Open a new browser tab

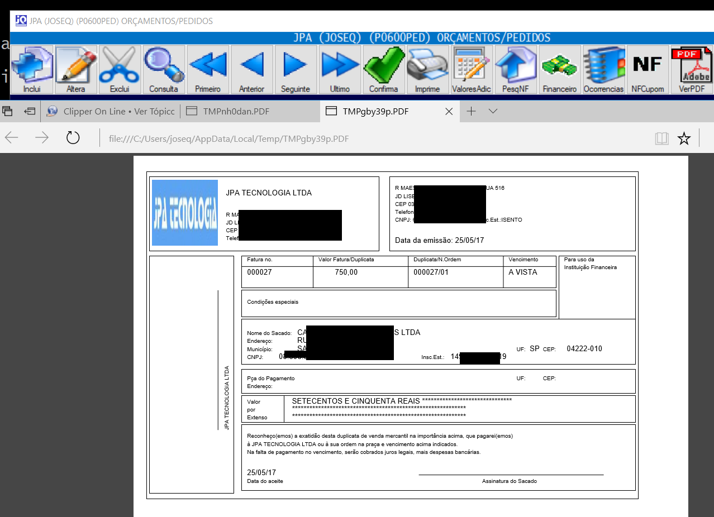(x=471, y=111)
